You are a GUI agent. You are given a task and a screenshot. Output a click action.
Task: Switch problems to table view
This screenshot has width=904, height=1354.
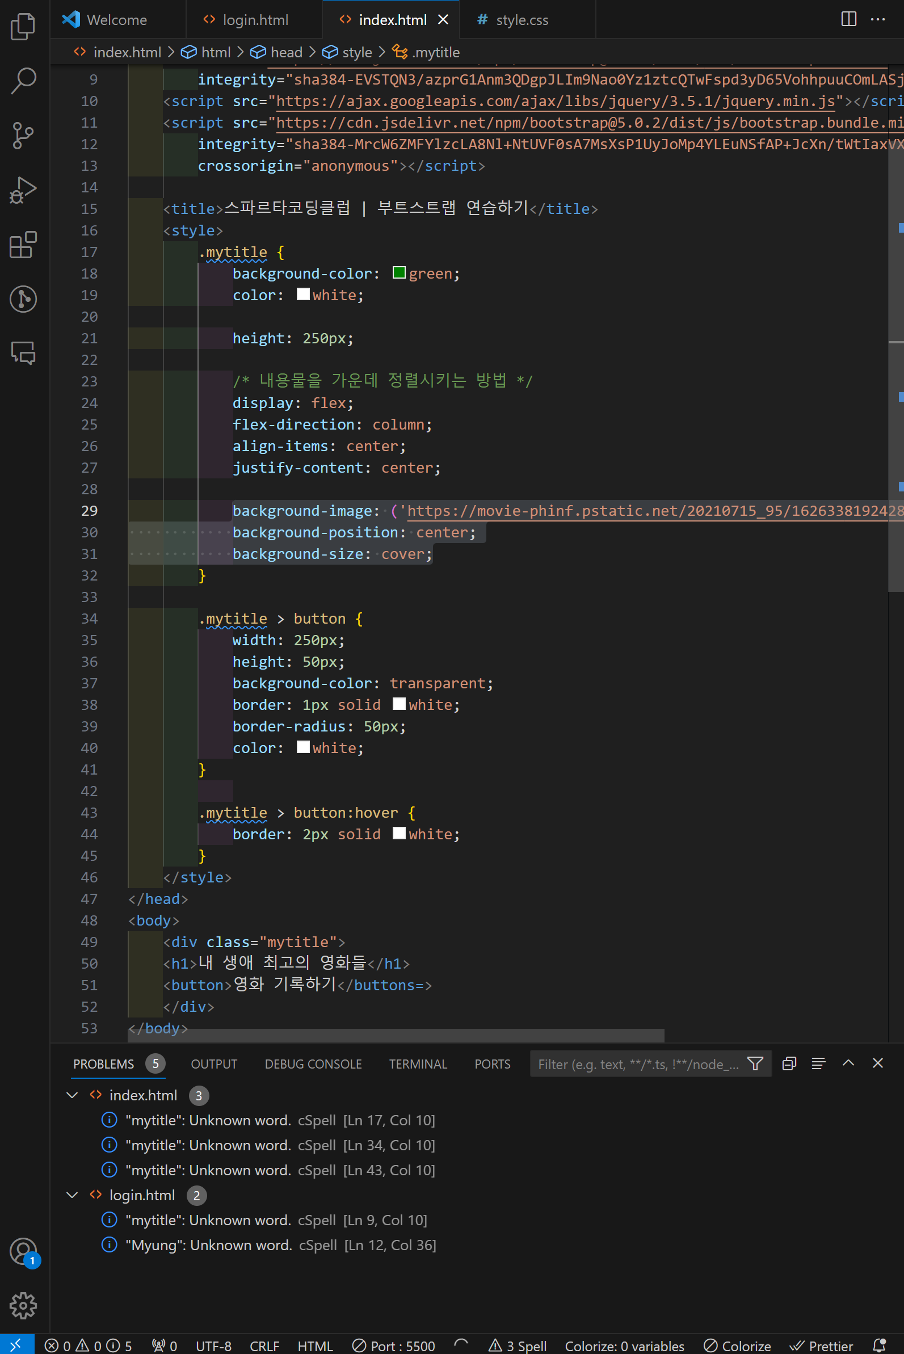point(819,1063)
